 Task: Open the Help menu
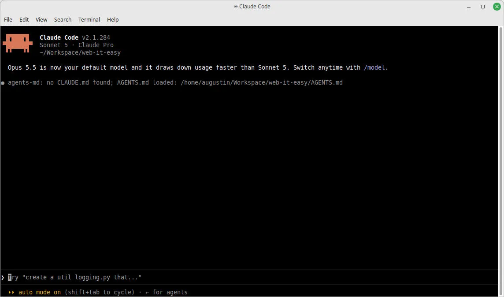tap(113, 19)
